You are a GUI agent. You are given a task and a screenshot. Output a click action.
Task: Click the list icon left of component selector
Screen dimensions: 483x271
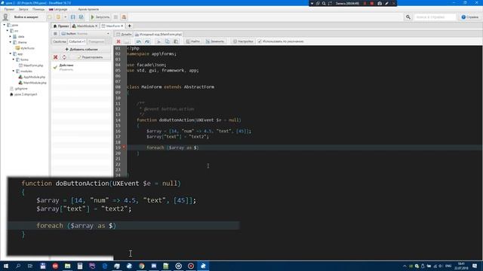coord(55,33)
